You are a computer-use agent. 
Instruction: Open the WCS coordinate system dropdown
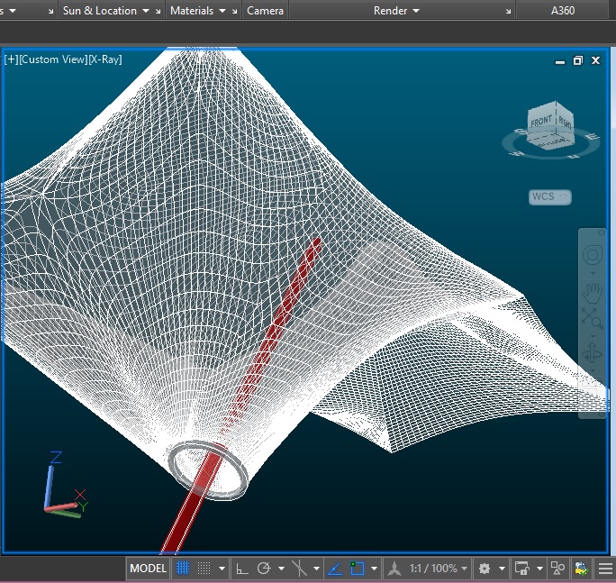[550, 196]
